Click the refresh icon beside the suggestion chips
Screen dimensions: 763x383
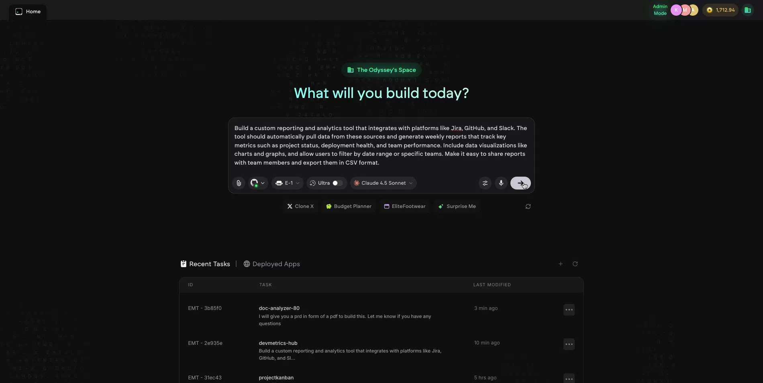528,206
